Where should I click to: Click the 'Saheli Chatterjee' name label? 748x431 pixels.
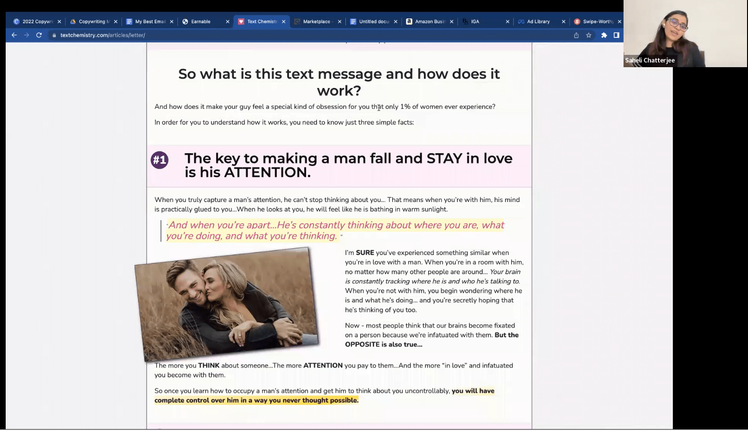click(650, 60)
